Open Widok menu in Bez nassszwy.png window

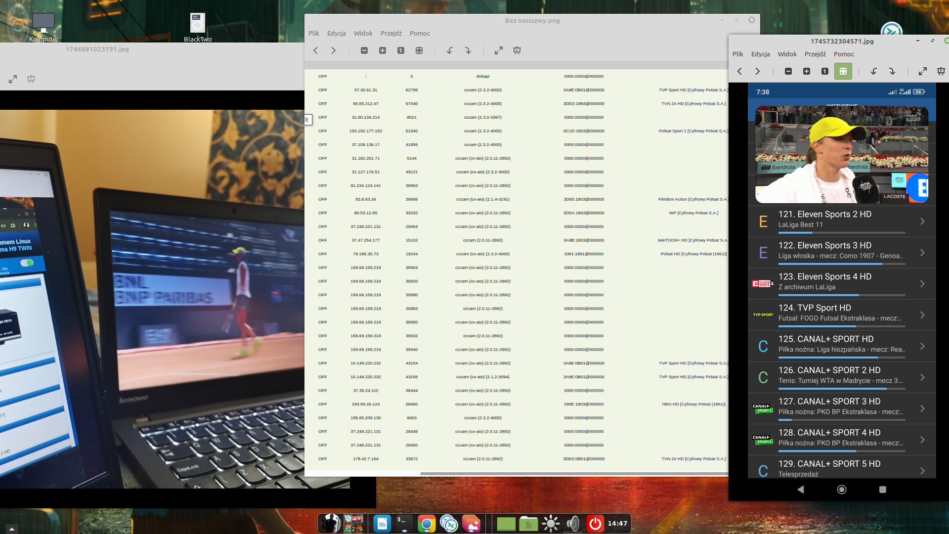pos(363,33)
